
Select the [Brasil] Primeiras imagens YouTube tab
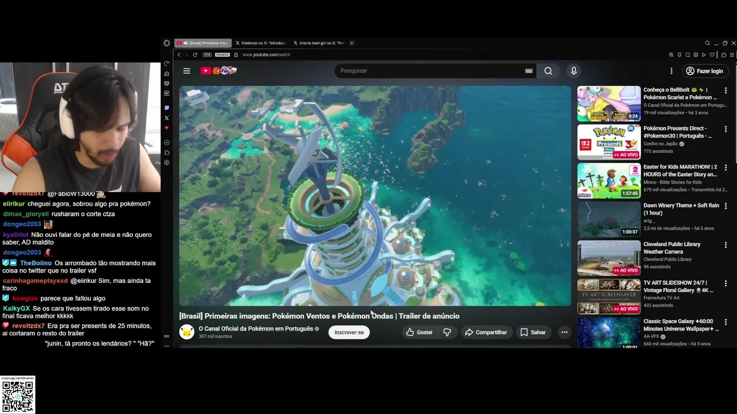pos(203,43)
